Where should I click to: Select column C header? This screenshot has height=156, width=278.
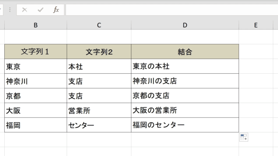point(99,25)
